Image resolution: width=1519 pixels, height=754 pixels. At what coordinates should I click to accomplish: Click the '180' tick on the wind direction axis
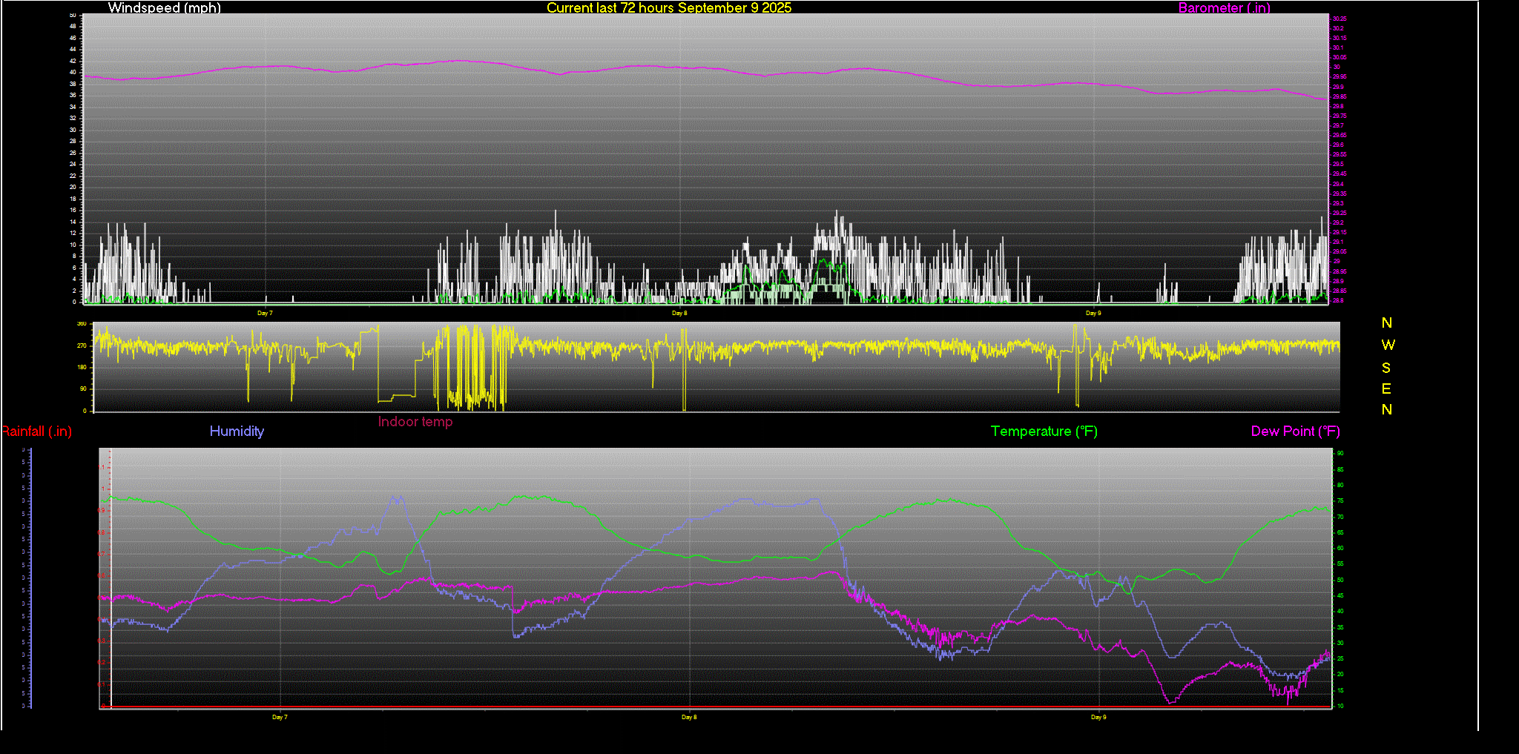82,367
